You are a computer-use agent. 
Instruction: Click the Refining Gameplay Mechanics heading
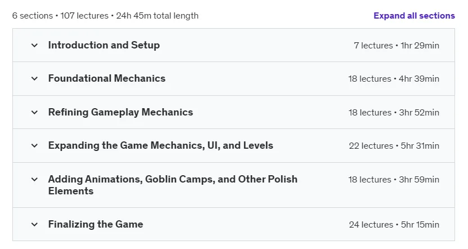point(120,112)
